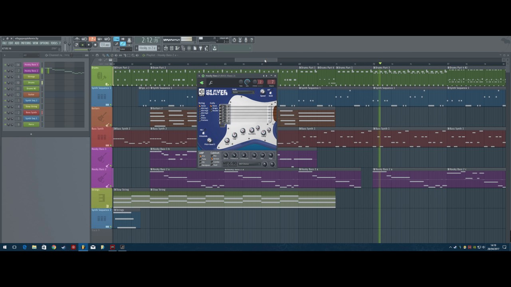The height and width of the screenshot is (287, 511).
Task: Open the OPTIONS menu
Action: coord(44,43)
